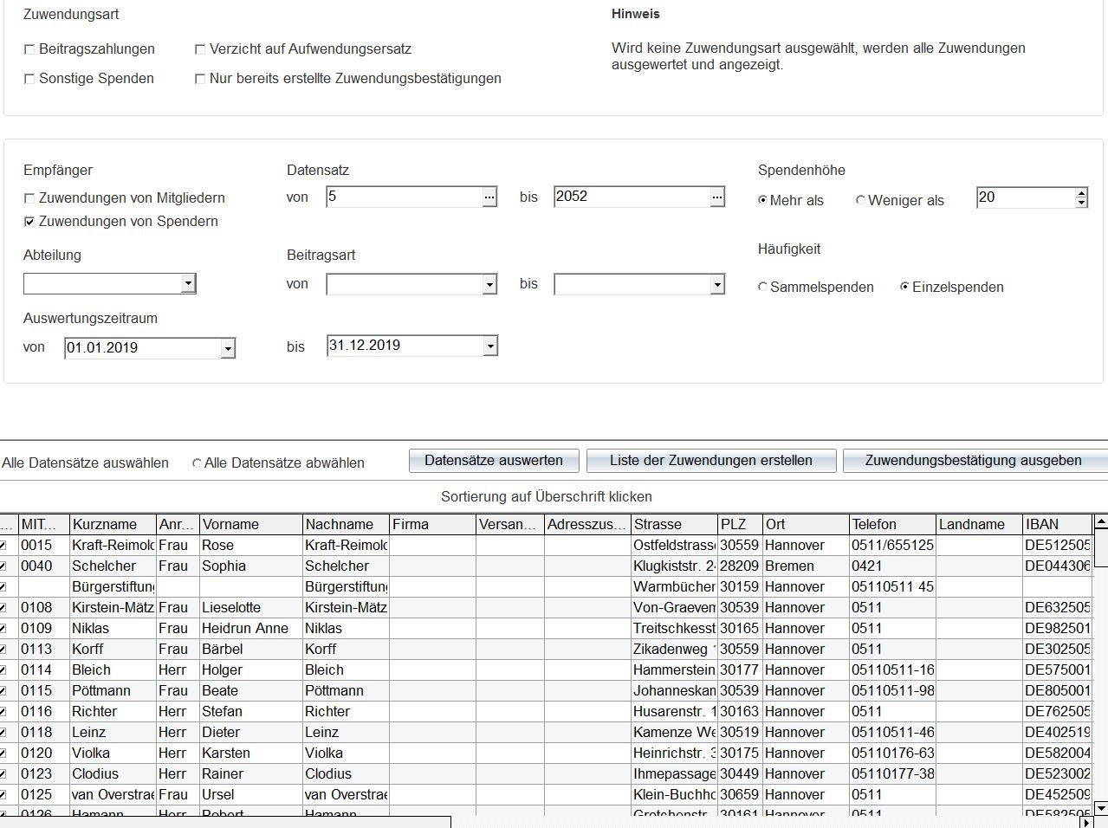Click street cell Warmbücher

coord(675,586)
